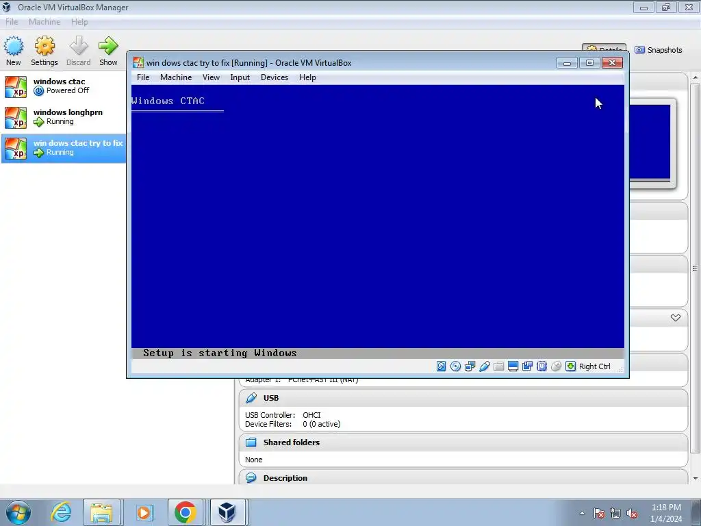Open Chrome from the taskbar
This screenshot has width=701, height=526.
point(186,512)
